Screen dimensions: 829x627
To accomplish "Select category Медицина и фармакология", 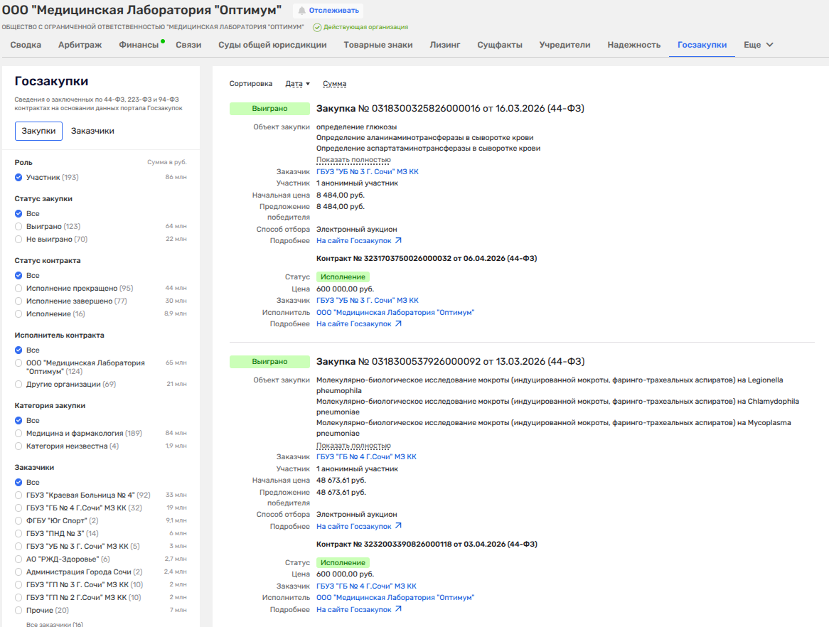I will (19, 434).
